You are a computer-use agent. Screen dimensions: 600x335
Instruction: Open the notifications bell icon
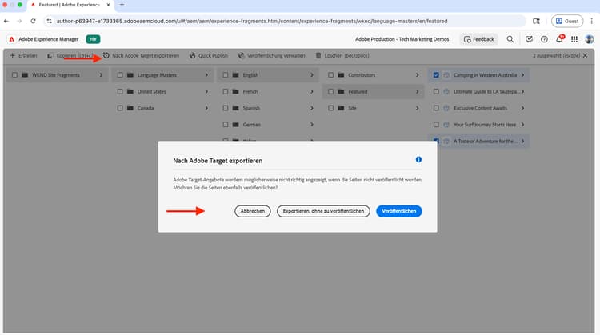click(559, 39)
